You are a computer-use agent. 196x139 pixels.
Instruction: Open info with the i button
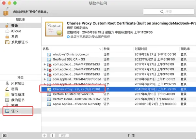tap(53, 136)
